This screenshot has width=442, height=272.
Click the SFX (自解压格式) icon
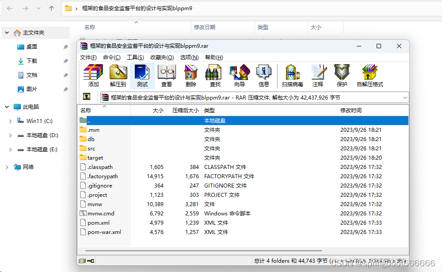pos(370,75)
